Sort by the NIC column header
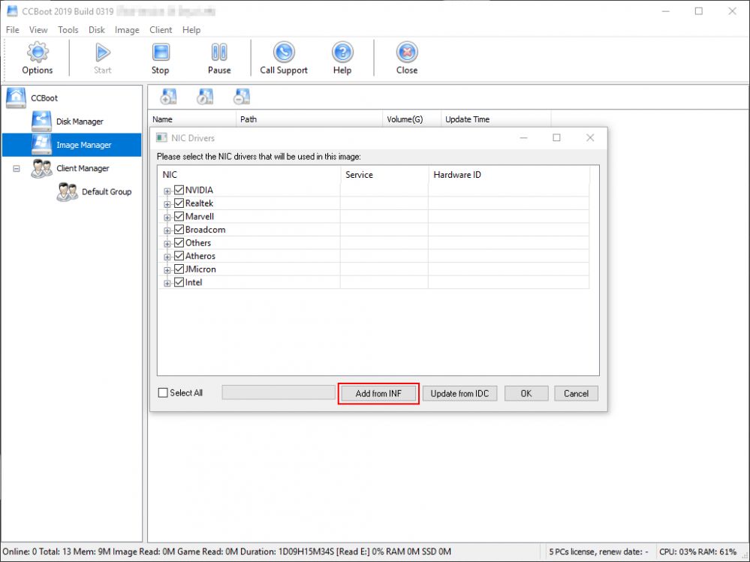 248,174
